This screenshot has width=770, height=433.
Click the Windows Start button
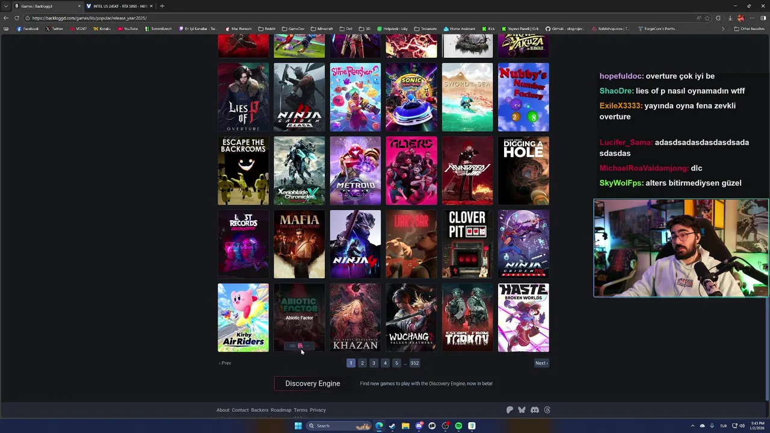pos(298,426)
